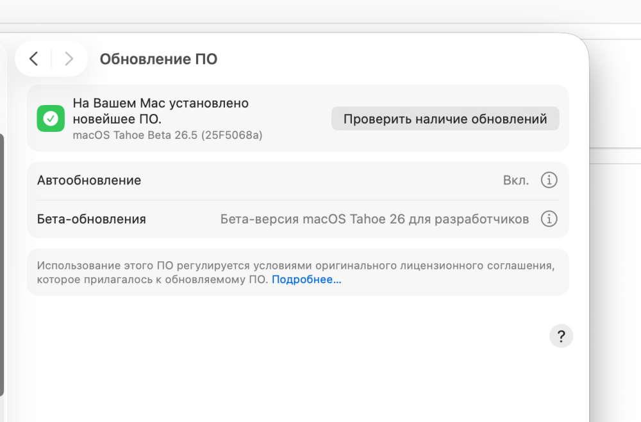This screenshot has width=641, height=422.
Task: Click the Бета-версия macOS Tahoe 26 value
Action: 374,219
